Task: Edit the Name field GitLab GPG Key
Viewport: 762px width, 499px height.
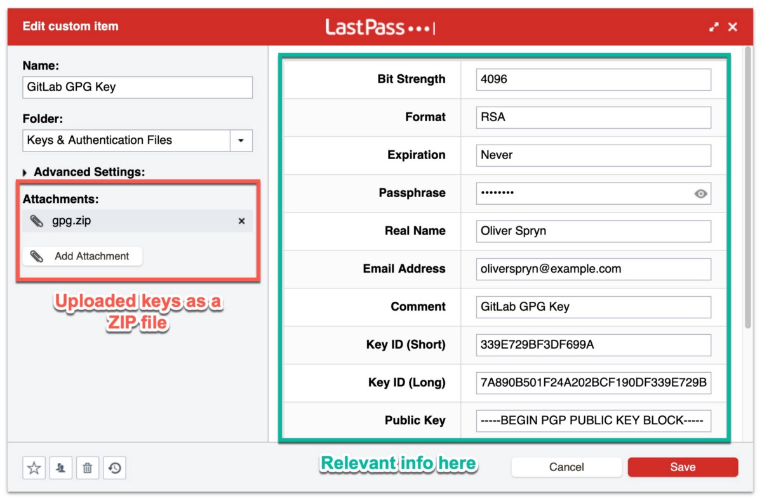Action: (137, 87)
